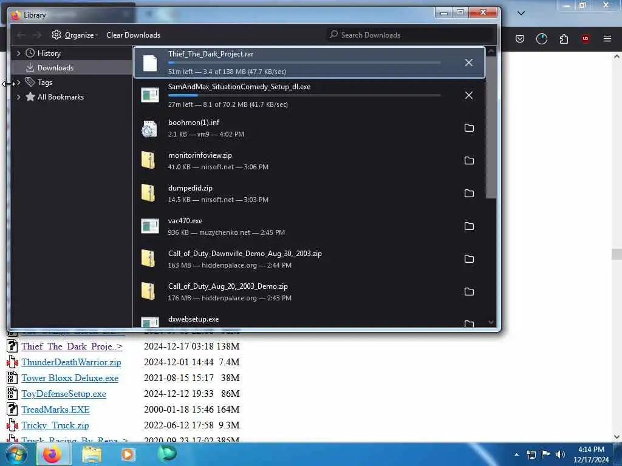This screenshot has width=622, height=466.
Task: Open the Tricky_Truck.zip link
Action: click(55, 425)
